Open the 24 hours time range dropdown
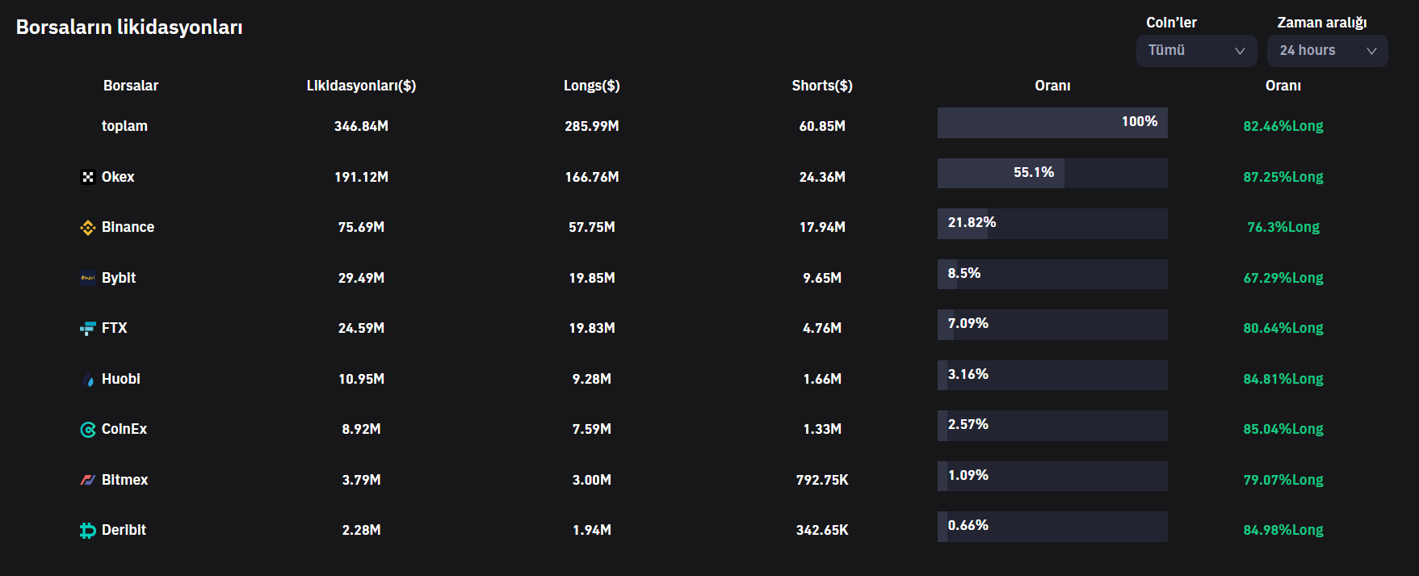Viewport: 1419px width, 576px height. (1326, 51)
